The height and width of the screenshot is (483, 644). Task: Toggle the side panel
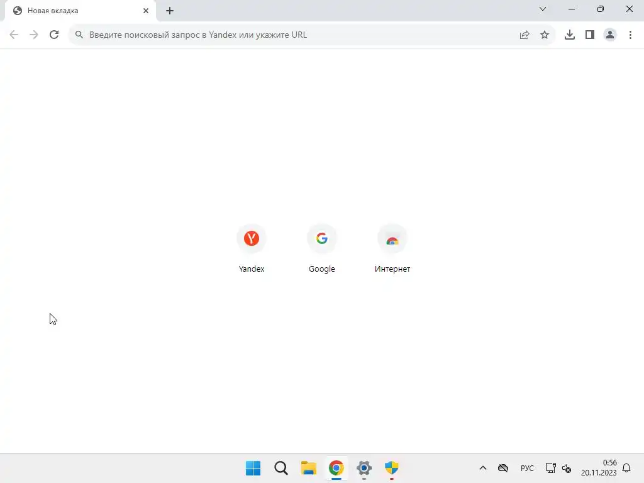pyautogui.click(x=590, y=35)
